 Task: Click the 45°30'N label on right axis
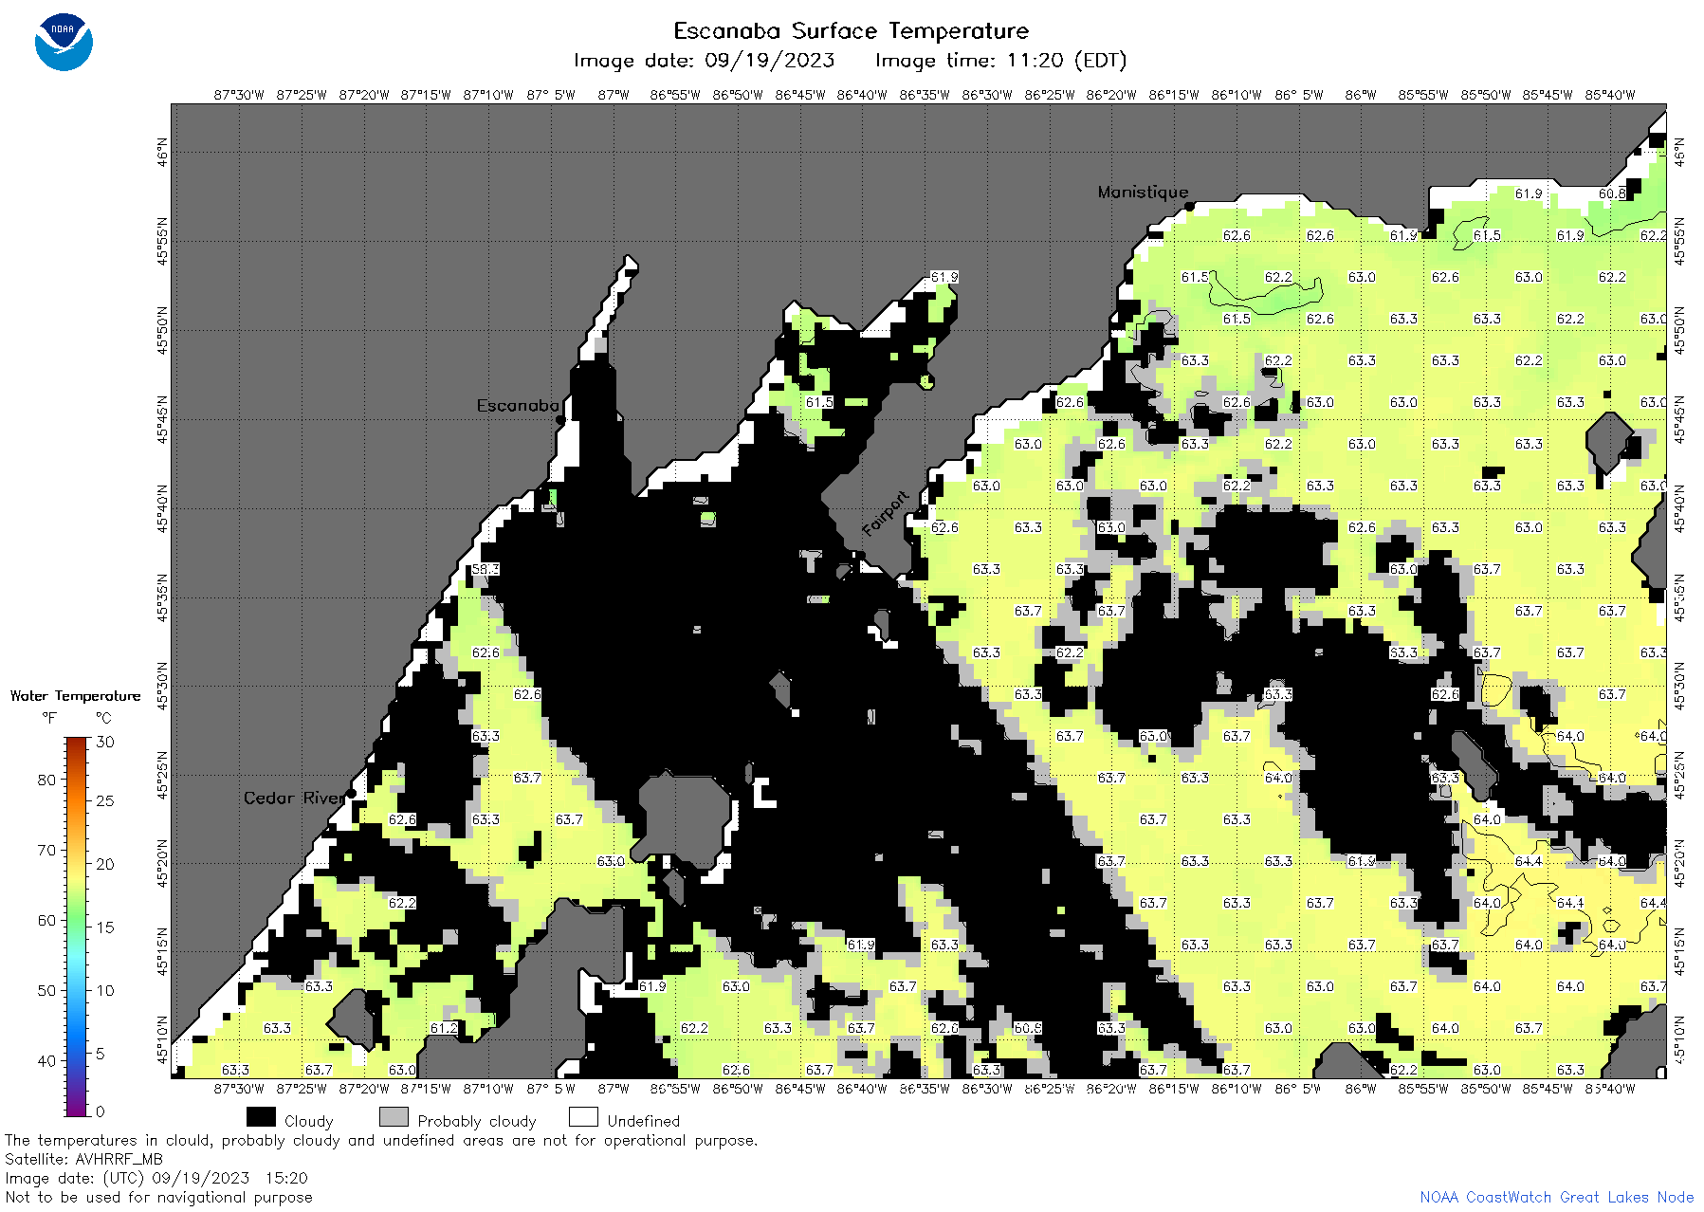1679,686
